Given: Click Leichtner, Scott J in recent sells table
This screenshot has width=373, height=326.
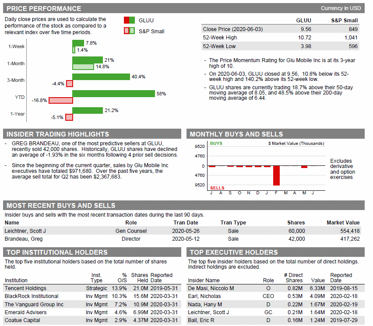Looking at the screenshot, I should pos(25,231).
